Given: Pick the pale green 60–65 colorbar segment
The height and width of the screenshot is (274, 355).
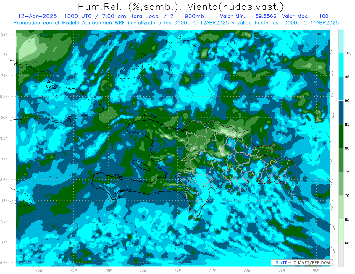Looking at the screenshot, I should click(341, 231).
